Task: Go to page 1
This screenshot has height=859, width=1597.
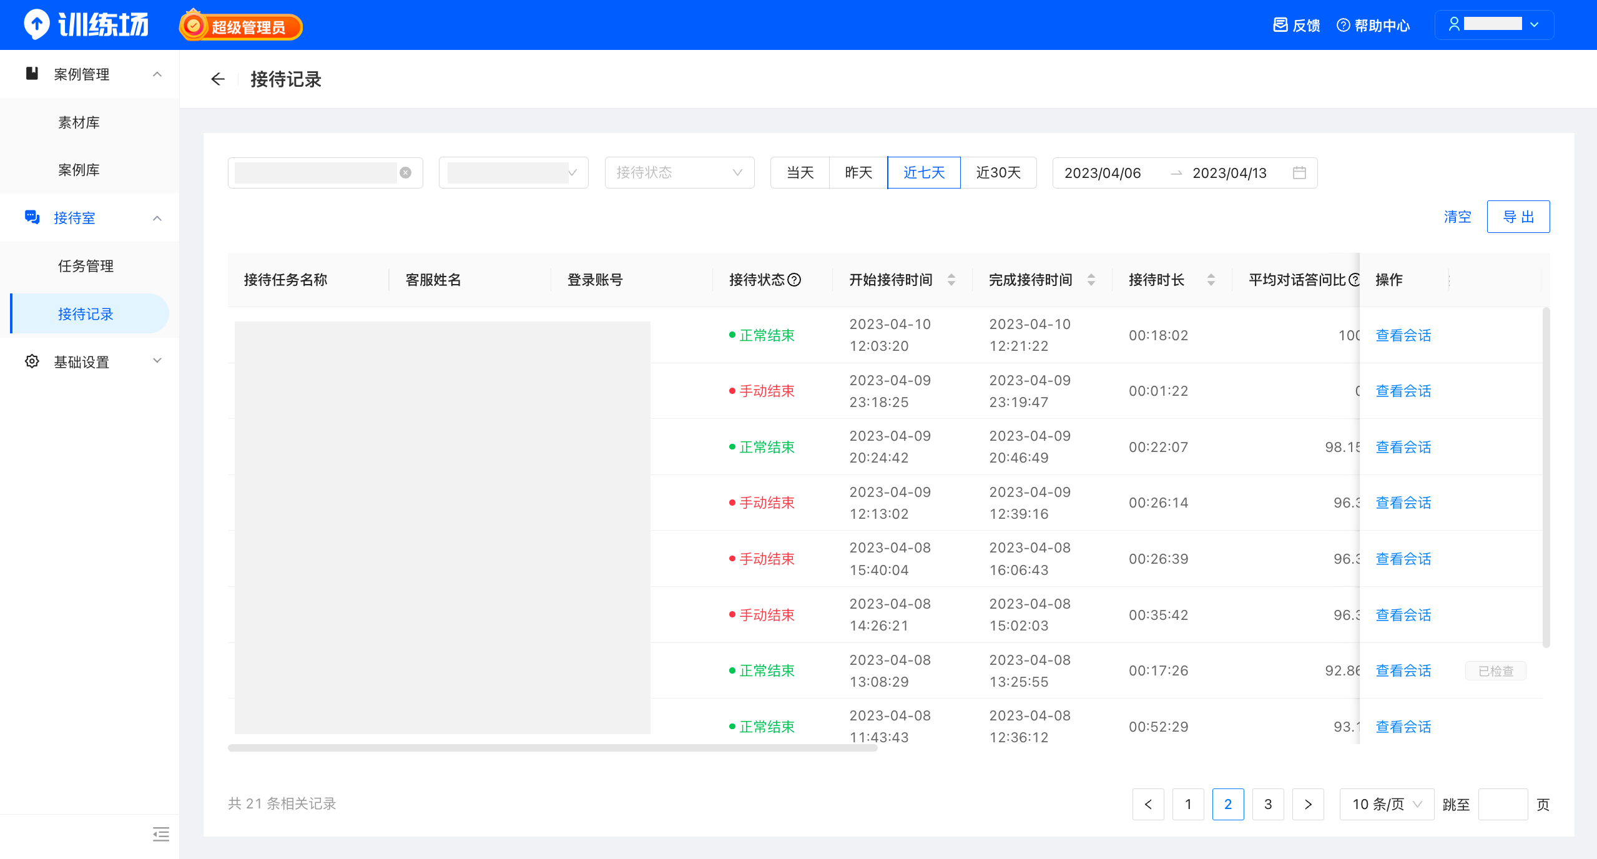Action: pyautogui.click(x=1188, y=804)
